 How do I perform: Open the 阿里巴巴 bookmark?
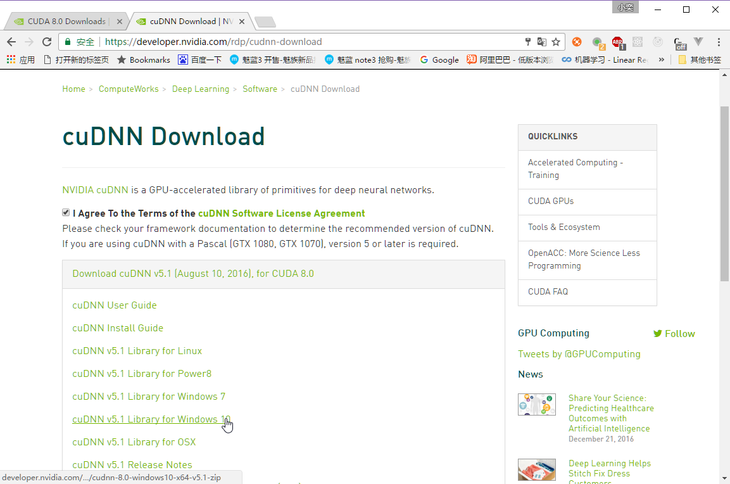point(510,60)
